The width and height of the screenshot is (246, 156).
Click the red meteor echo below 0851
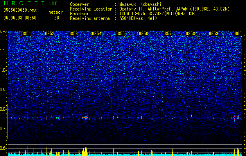click(x=27, y=116)
